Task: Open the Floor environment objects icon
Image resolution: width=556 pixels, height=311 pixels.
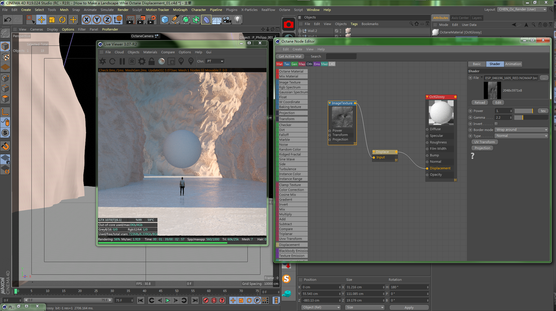Action: [216, 20]
